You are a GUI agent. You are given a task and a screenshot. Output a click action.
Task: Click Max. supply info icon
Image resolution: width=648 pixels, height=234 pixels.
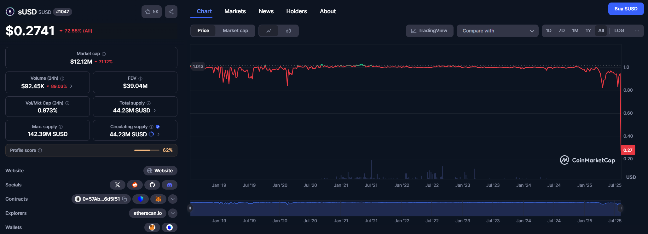click(x=61, y=127)
